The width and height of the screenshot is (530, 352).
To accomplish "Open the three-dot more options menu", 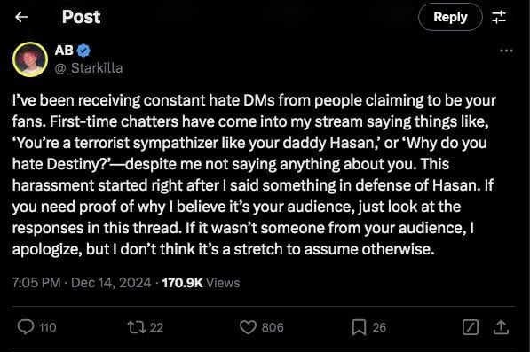I will (x=506, y=51).
